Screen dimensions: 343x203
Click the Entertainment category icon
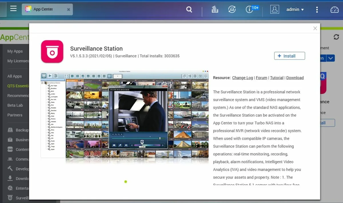point(10,188)
